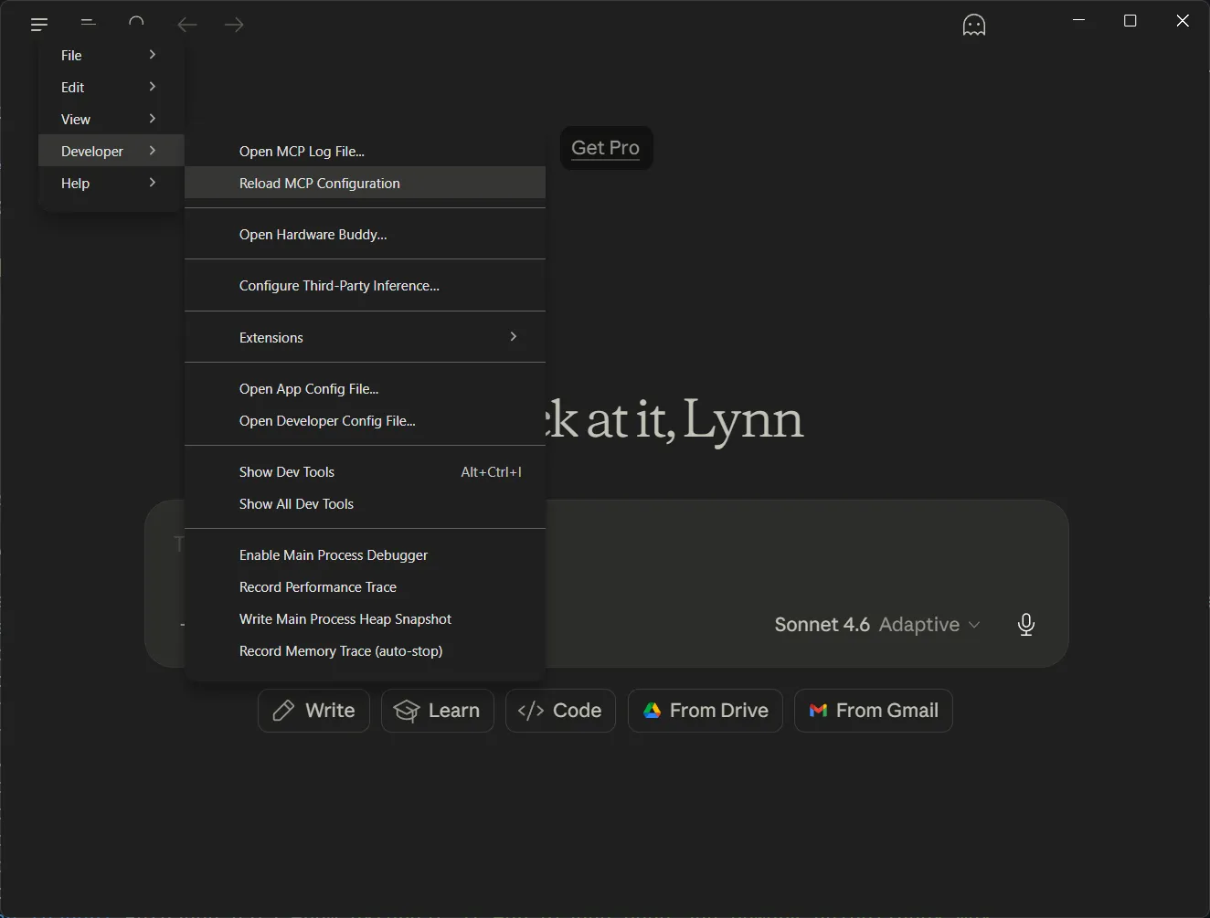Follow the Get Pro link
The width and height of the screenshot is (1210, 918).
[605, 148]
